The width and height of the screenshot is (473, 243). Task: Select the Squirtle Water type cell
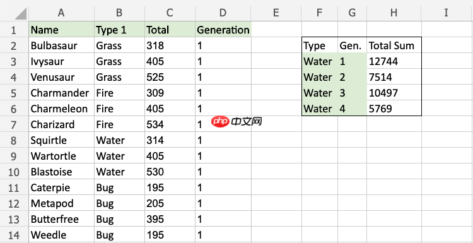click(x=119, y=140)
